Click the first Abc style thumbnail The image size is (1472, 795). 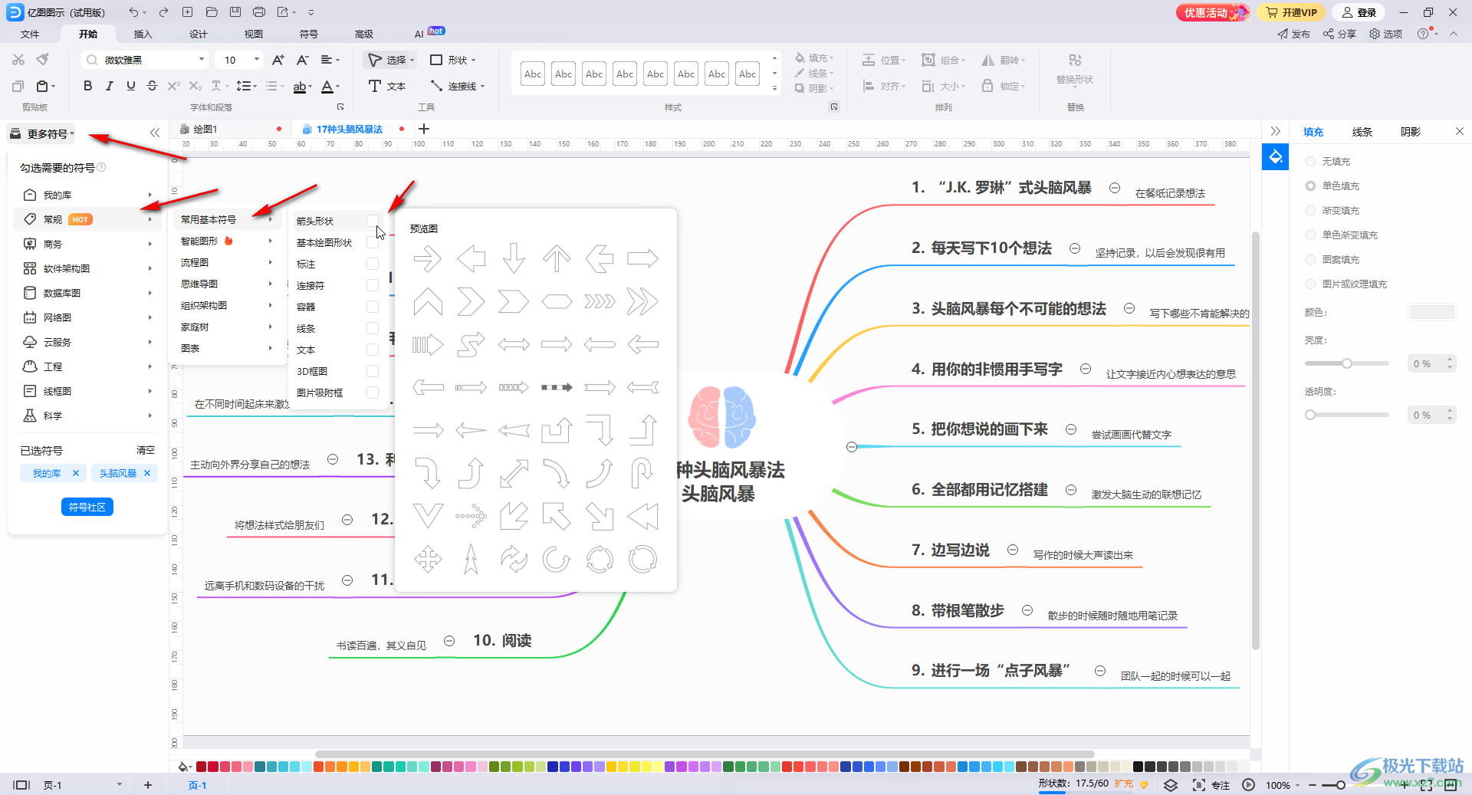[533, 74]
